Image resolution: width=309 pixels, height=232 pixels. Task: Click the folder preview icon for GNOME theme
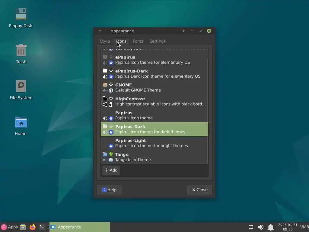105,85
